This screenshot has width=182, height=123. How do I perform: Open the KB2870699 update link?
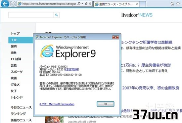click(x=71, y=69)
